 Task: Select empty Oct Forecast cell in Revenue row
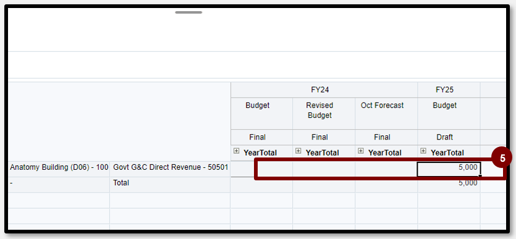click(x=386, y=169)
